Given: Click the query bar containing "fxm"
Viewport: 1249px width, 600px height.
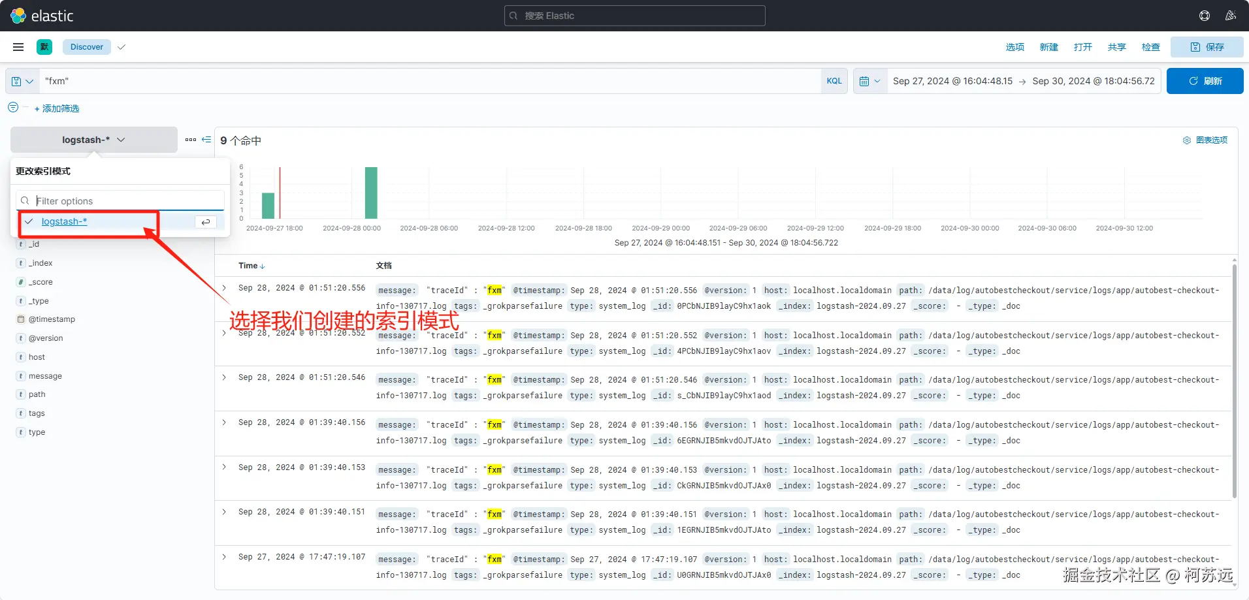Looking at the screenshot, I should pyautogui.click(x=430, y=81).
